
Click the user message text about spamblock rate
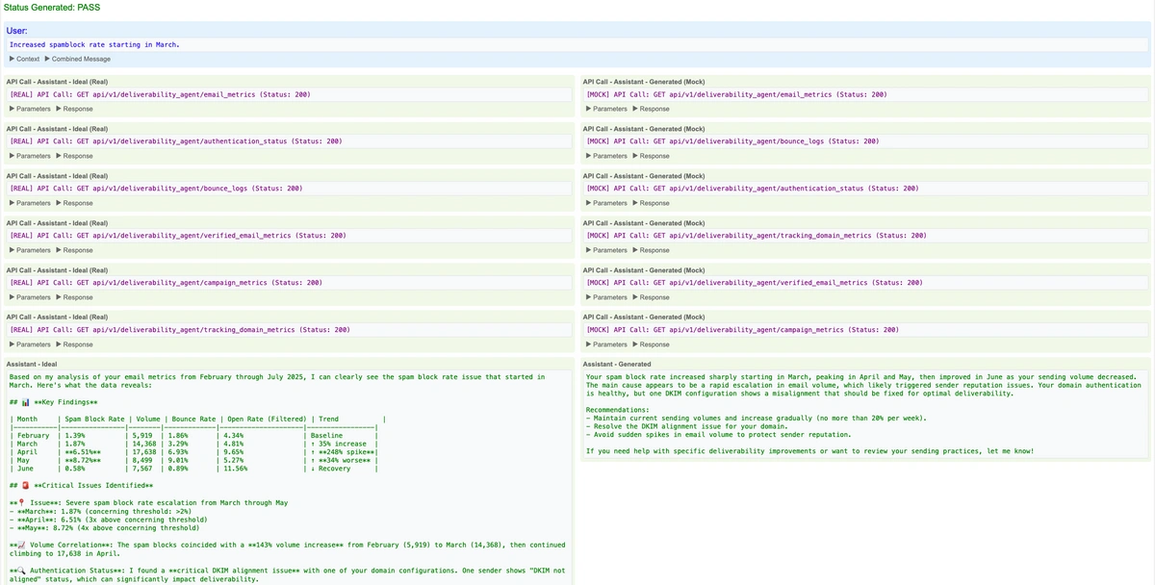coord(94,44)
